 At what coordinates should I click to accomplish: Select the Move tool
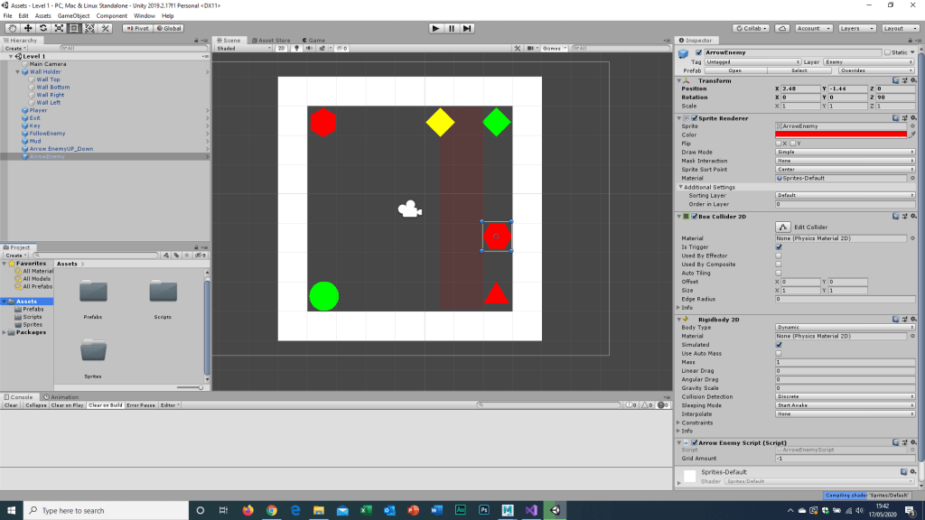coord(27,28)
